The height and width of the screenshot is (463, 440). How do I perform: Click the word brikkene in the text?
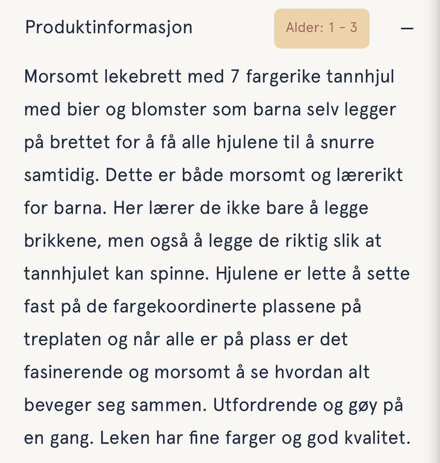(x=65, y=241)
